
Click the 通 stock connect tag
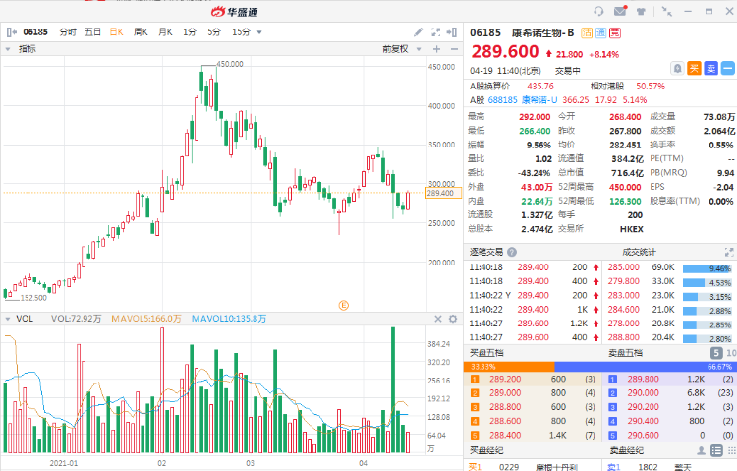pos(600,32)
